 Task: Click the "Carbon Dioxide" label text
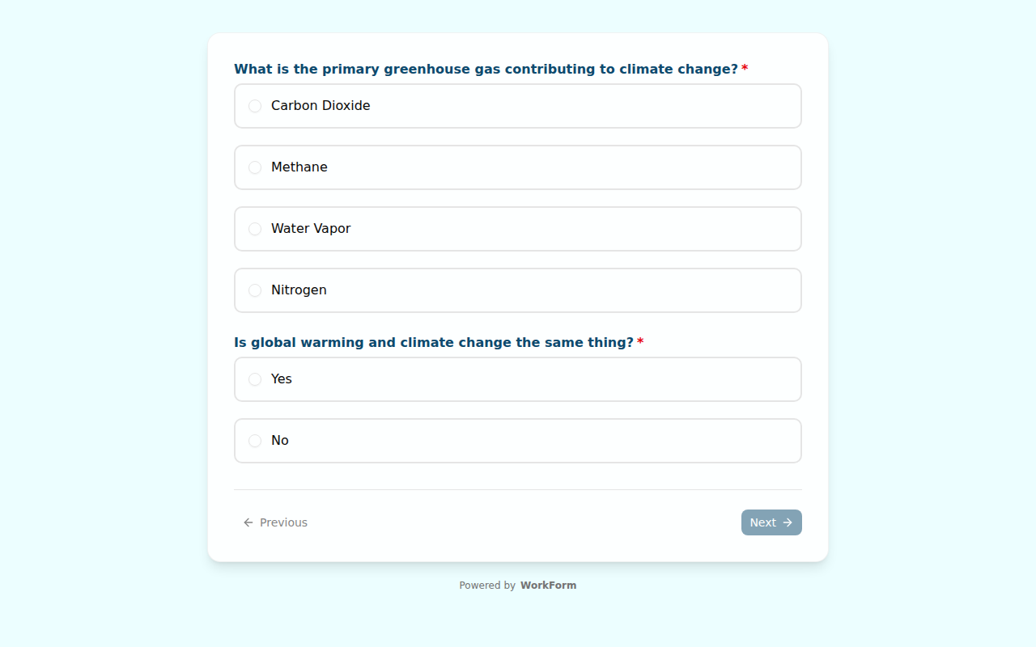pos(321,106)
